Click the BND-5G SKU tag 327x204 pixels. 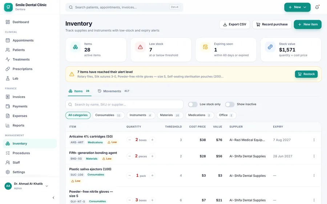(x=76, y=159)
